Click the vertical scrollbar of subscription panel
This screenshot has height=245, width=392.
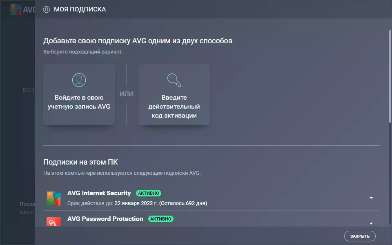coord(390,76)
